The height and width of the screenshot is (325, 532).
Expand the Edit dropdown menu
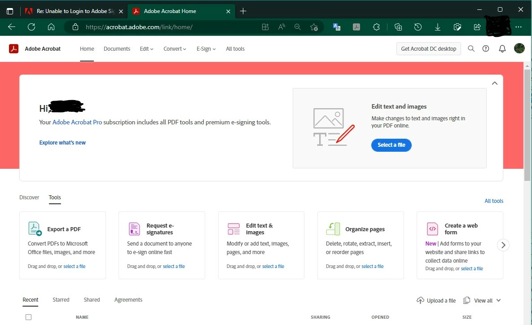[146, 49]
